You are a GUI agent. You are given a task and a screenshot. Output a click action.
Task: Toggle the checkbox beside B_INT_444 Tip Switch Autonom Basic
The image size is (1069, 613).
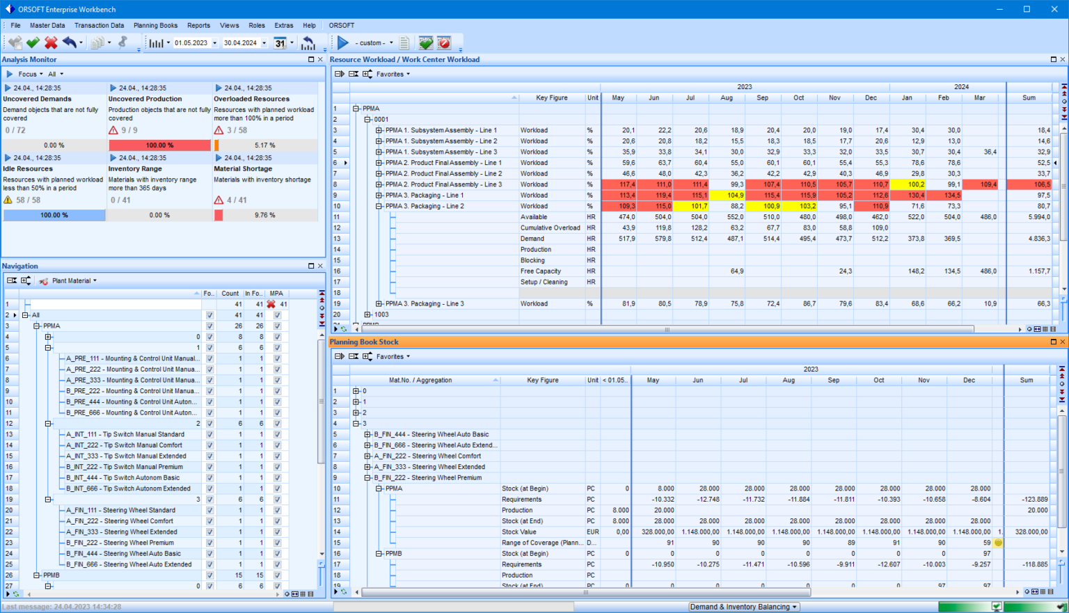[208, 477]
